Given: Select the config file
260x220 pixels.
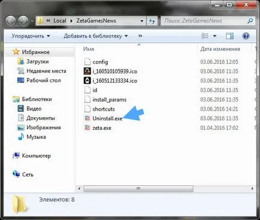Looking at the screenshot, I should (100, 62).
